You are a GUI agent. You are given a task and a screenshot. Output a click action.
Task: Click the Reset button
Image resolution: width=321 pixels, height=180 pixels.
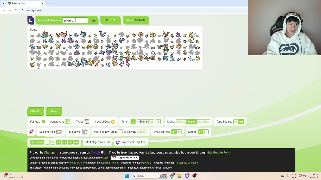point(54,111)
